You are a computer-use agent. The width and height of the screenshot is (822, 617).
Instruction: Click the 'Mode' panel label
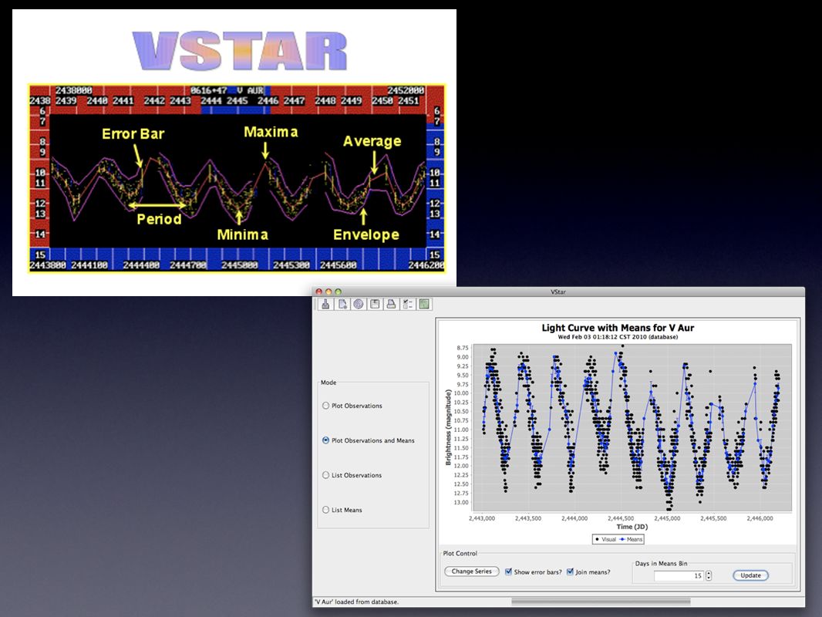(328, 383)
